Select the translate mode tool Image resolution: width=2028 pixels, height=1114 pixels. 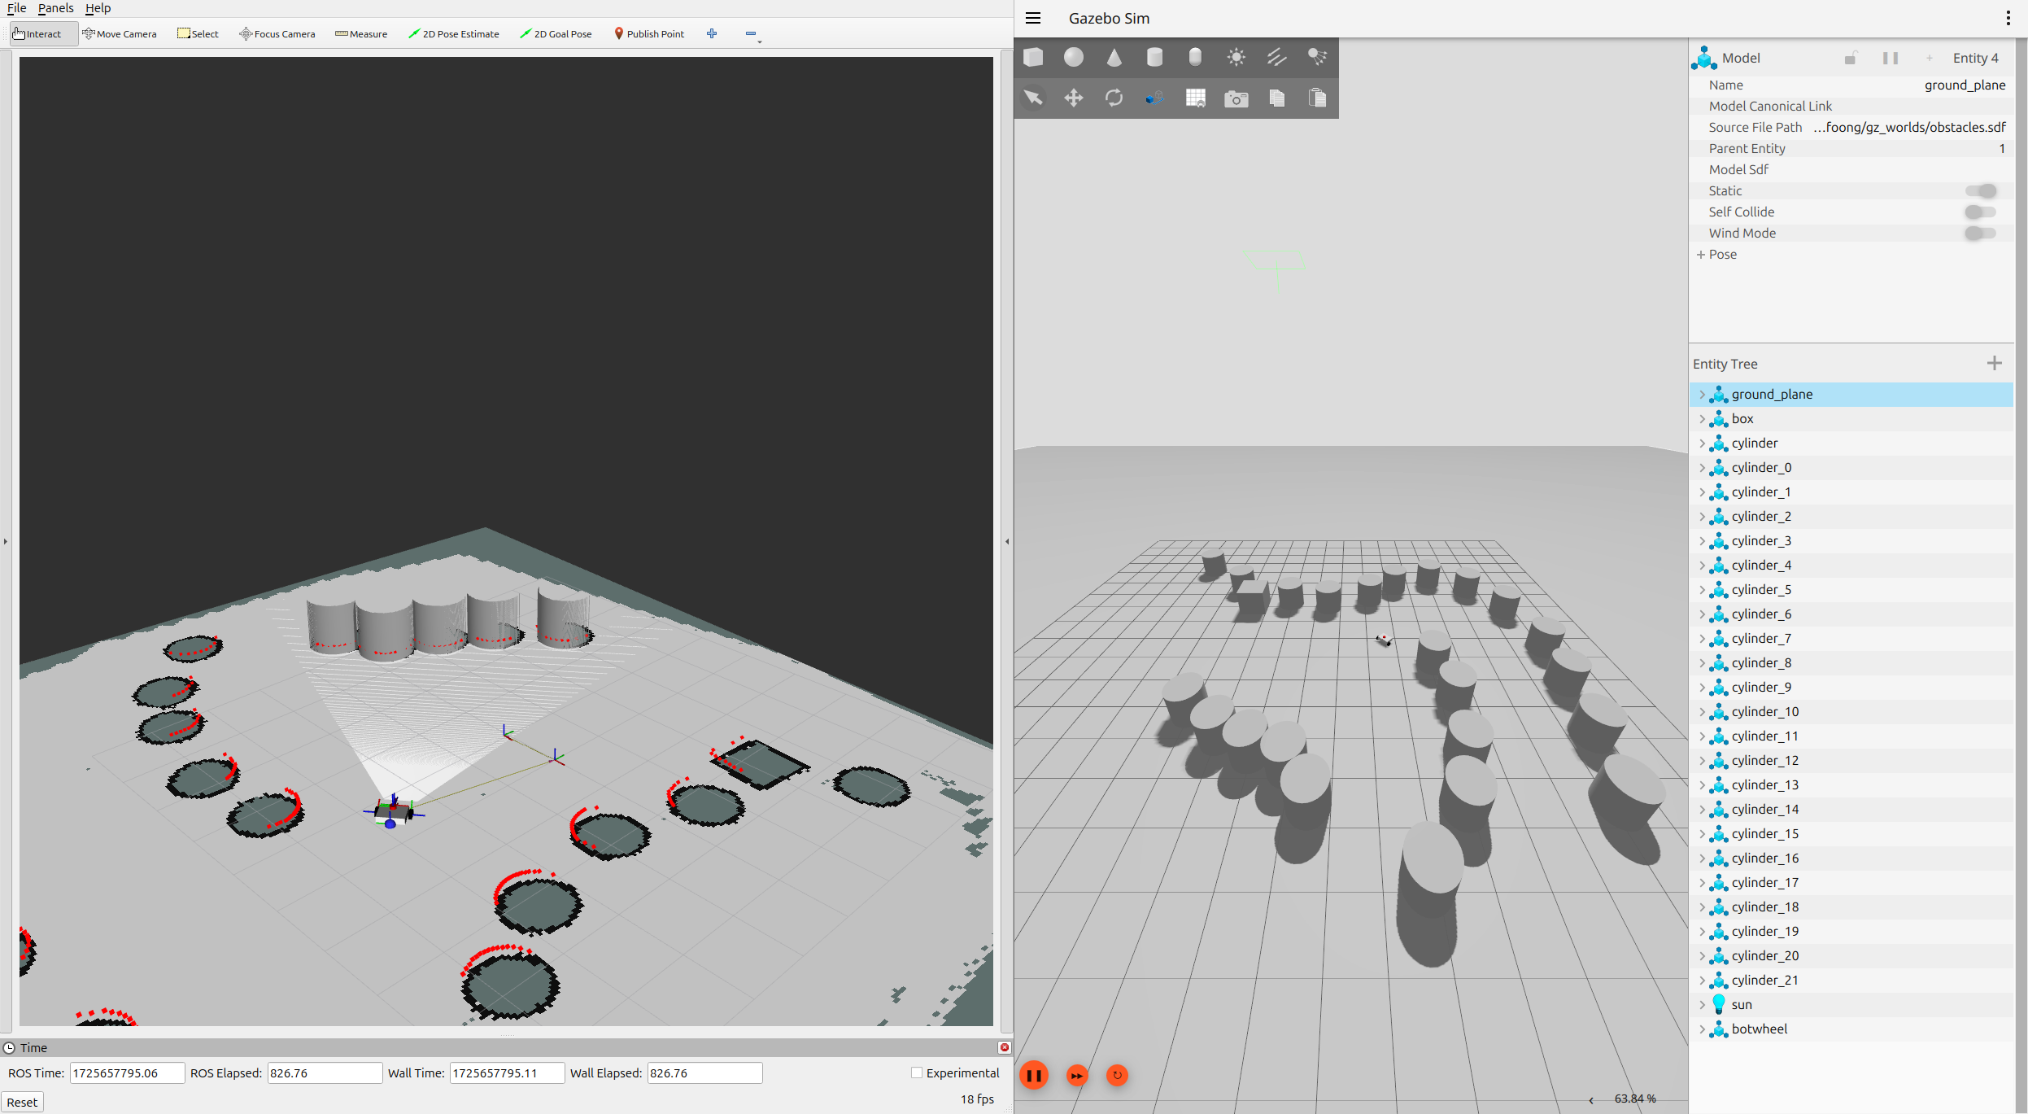pos(1074,98)
